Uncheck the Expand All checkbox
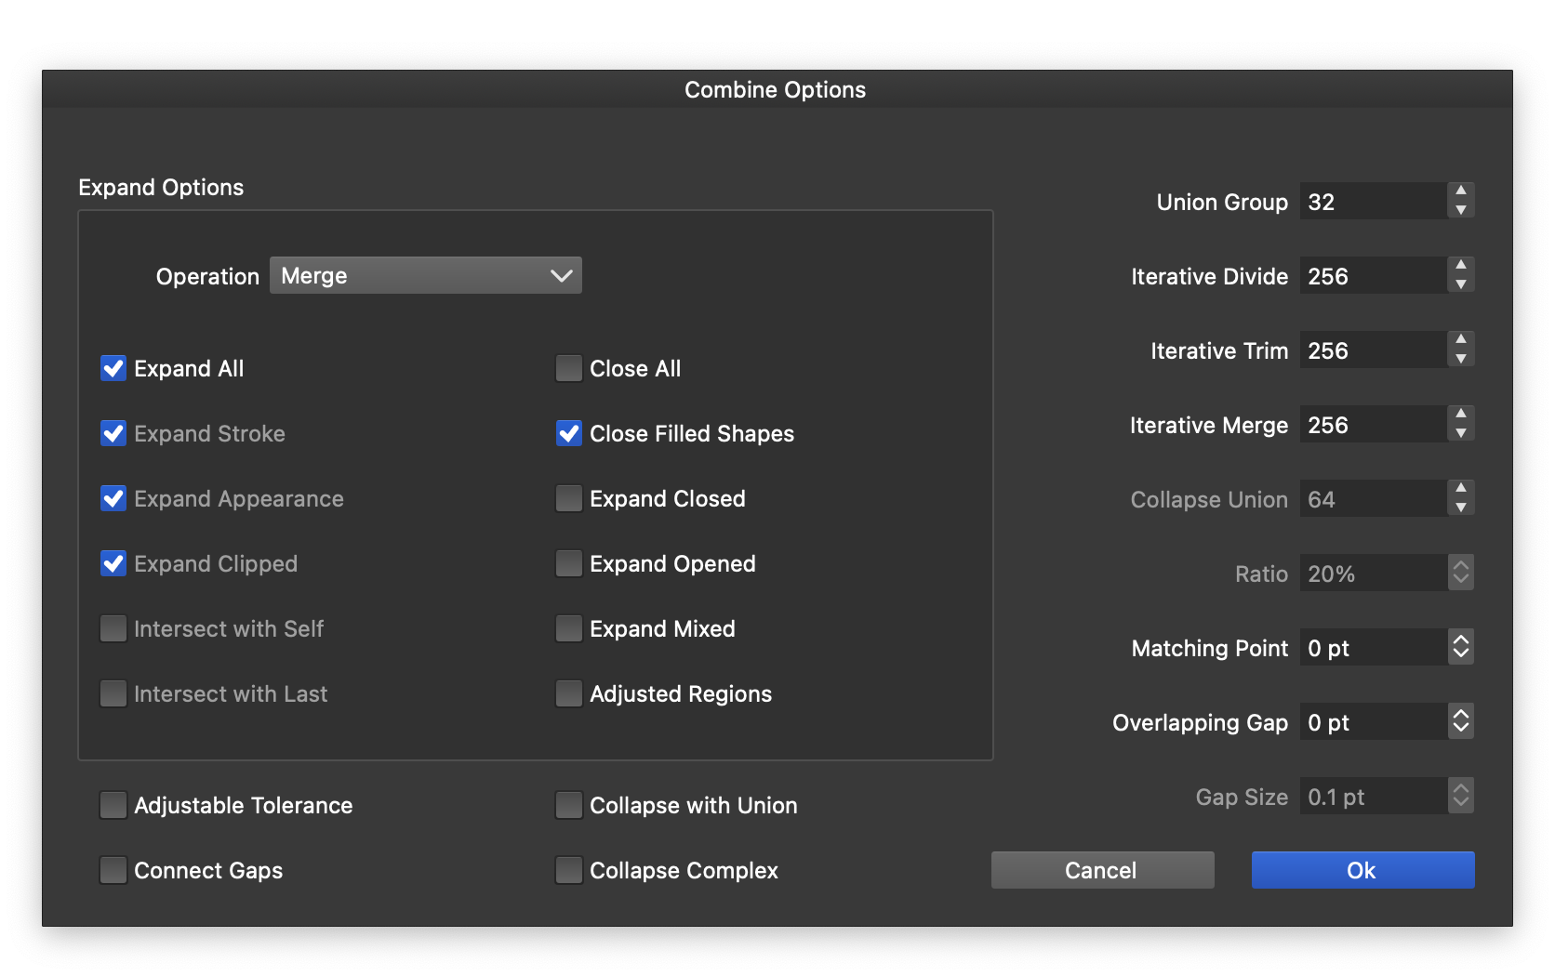The width and height of the screenshot is (1555, 976). (113, 369)
